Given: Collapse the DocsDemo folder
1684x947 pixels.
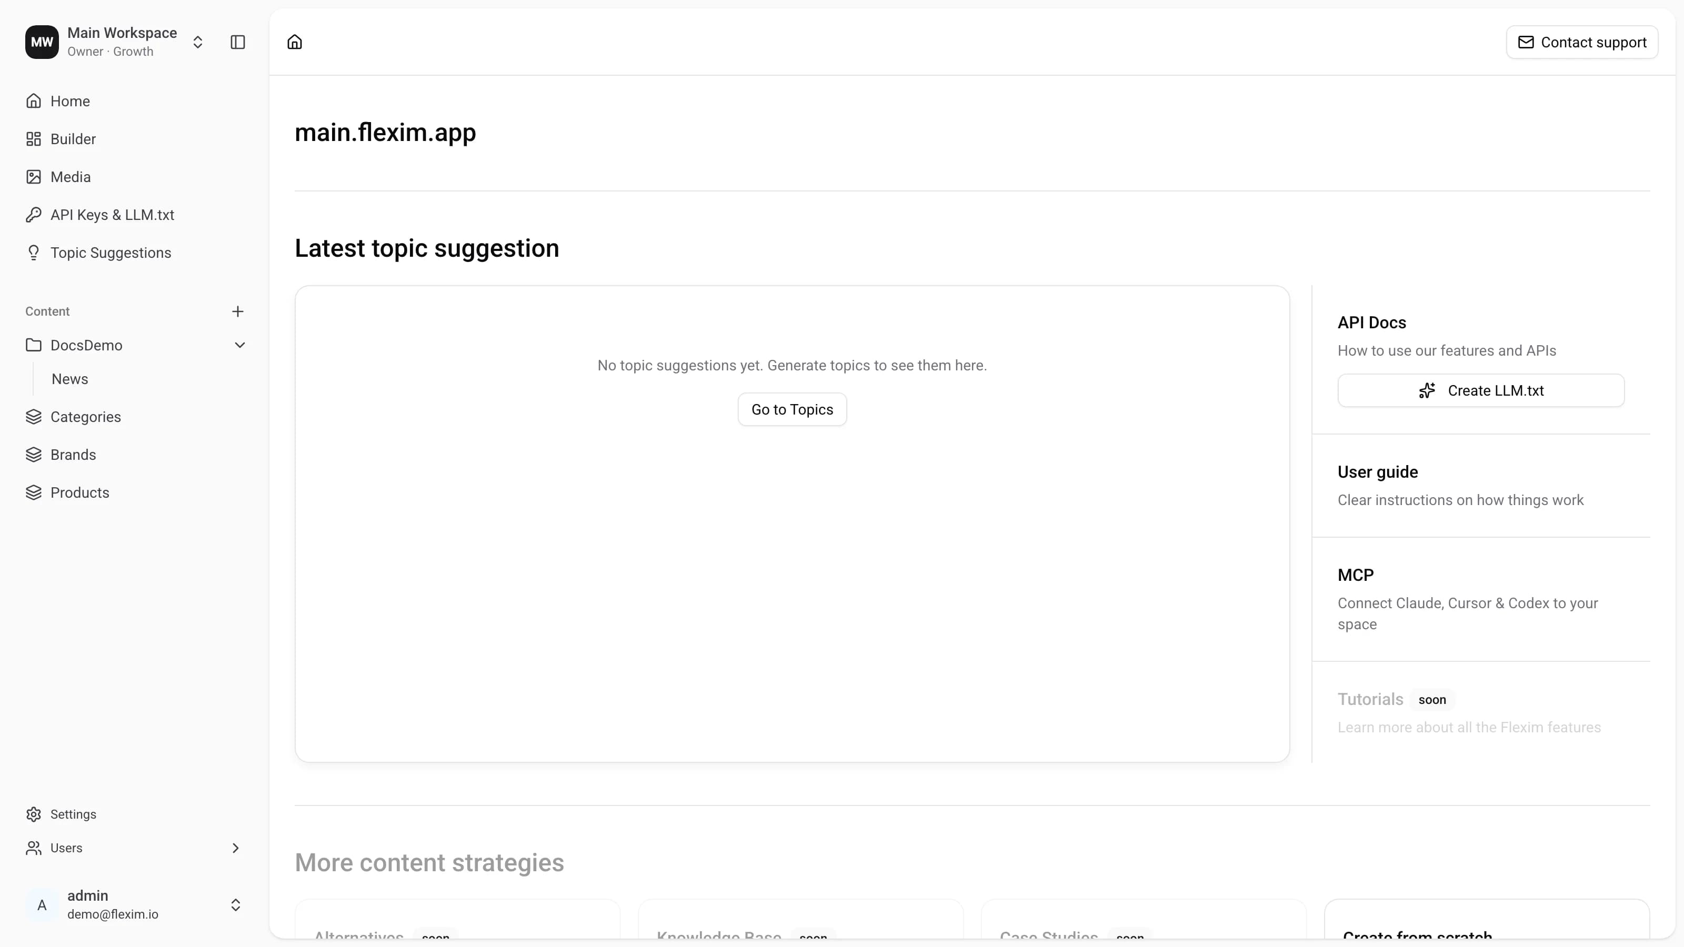Looking at the screenshot, I should (x=240, y=345).
